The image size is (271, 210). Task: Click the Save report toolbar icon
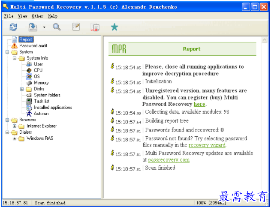[33, 27]
